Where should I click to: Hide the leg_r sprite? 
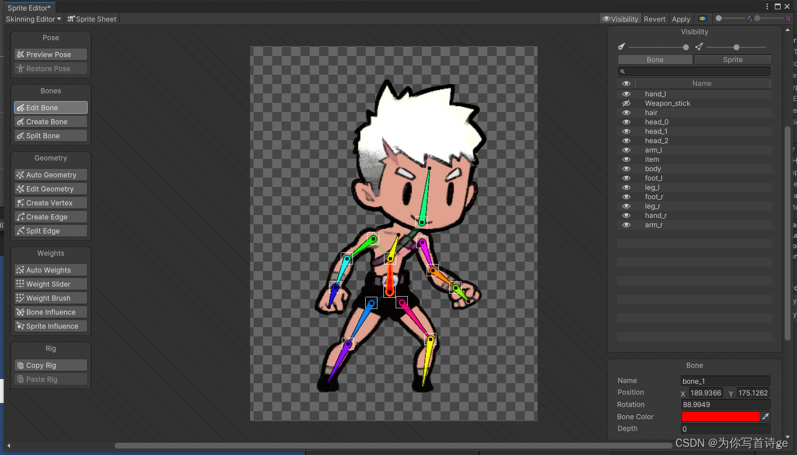point(626,206)
